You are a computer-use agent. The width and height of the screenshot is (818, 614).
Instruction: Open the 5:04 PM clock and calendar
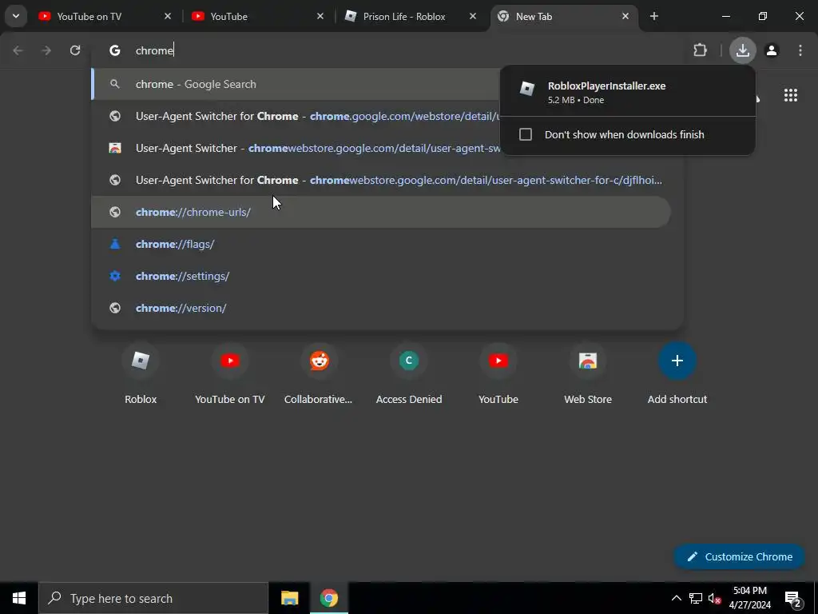749,598
